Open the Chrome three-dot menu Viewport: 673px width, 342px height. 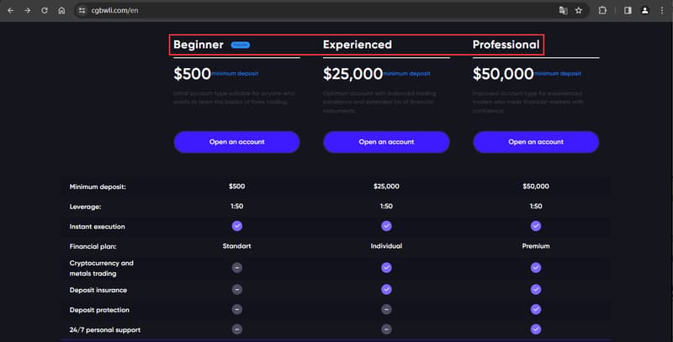coord(662,10)
